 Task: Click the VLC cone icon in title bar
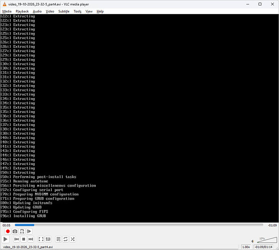coord(5,4)
